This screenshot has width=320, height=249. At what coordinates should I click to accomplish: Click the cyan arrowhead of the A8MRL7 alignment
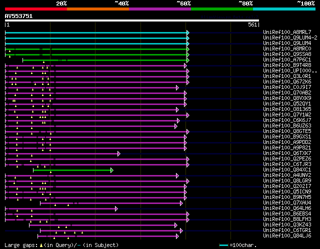pyautogui.click(x=188, y=32)
